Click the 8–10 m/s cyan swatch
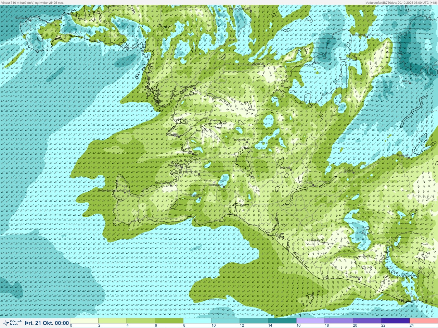 [x=198, y=321]
